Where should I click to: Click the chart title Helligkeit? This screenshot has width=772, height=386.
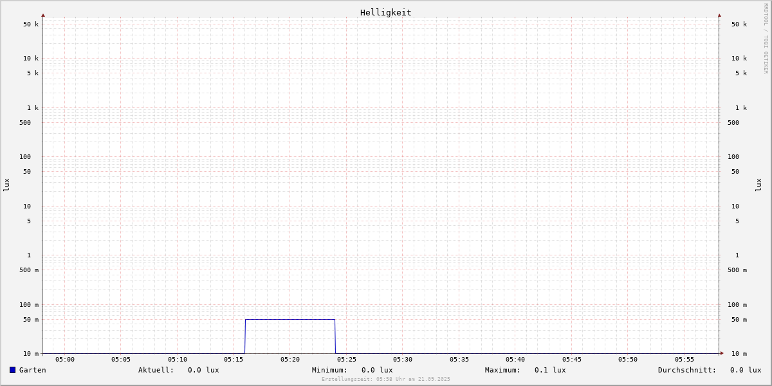[x=386, y=12]
